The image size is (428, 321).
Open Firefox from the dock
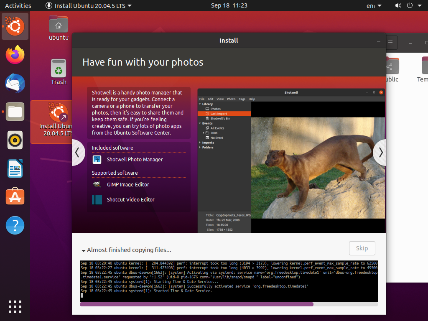[x=15, y=55]
